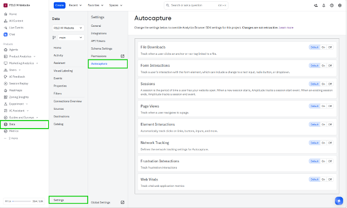Image resolution: width=347 pixels, height=208 pixels.
Task: Open the help icon in top bar
Action: (x=332, y=6)
